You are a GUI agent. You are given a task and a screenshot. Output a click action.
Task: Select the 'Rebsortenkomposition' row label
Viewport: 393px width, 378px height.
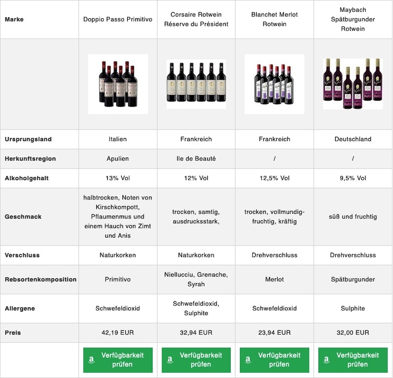coord(40,279)
